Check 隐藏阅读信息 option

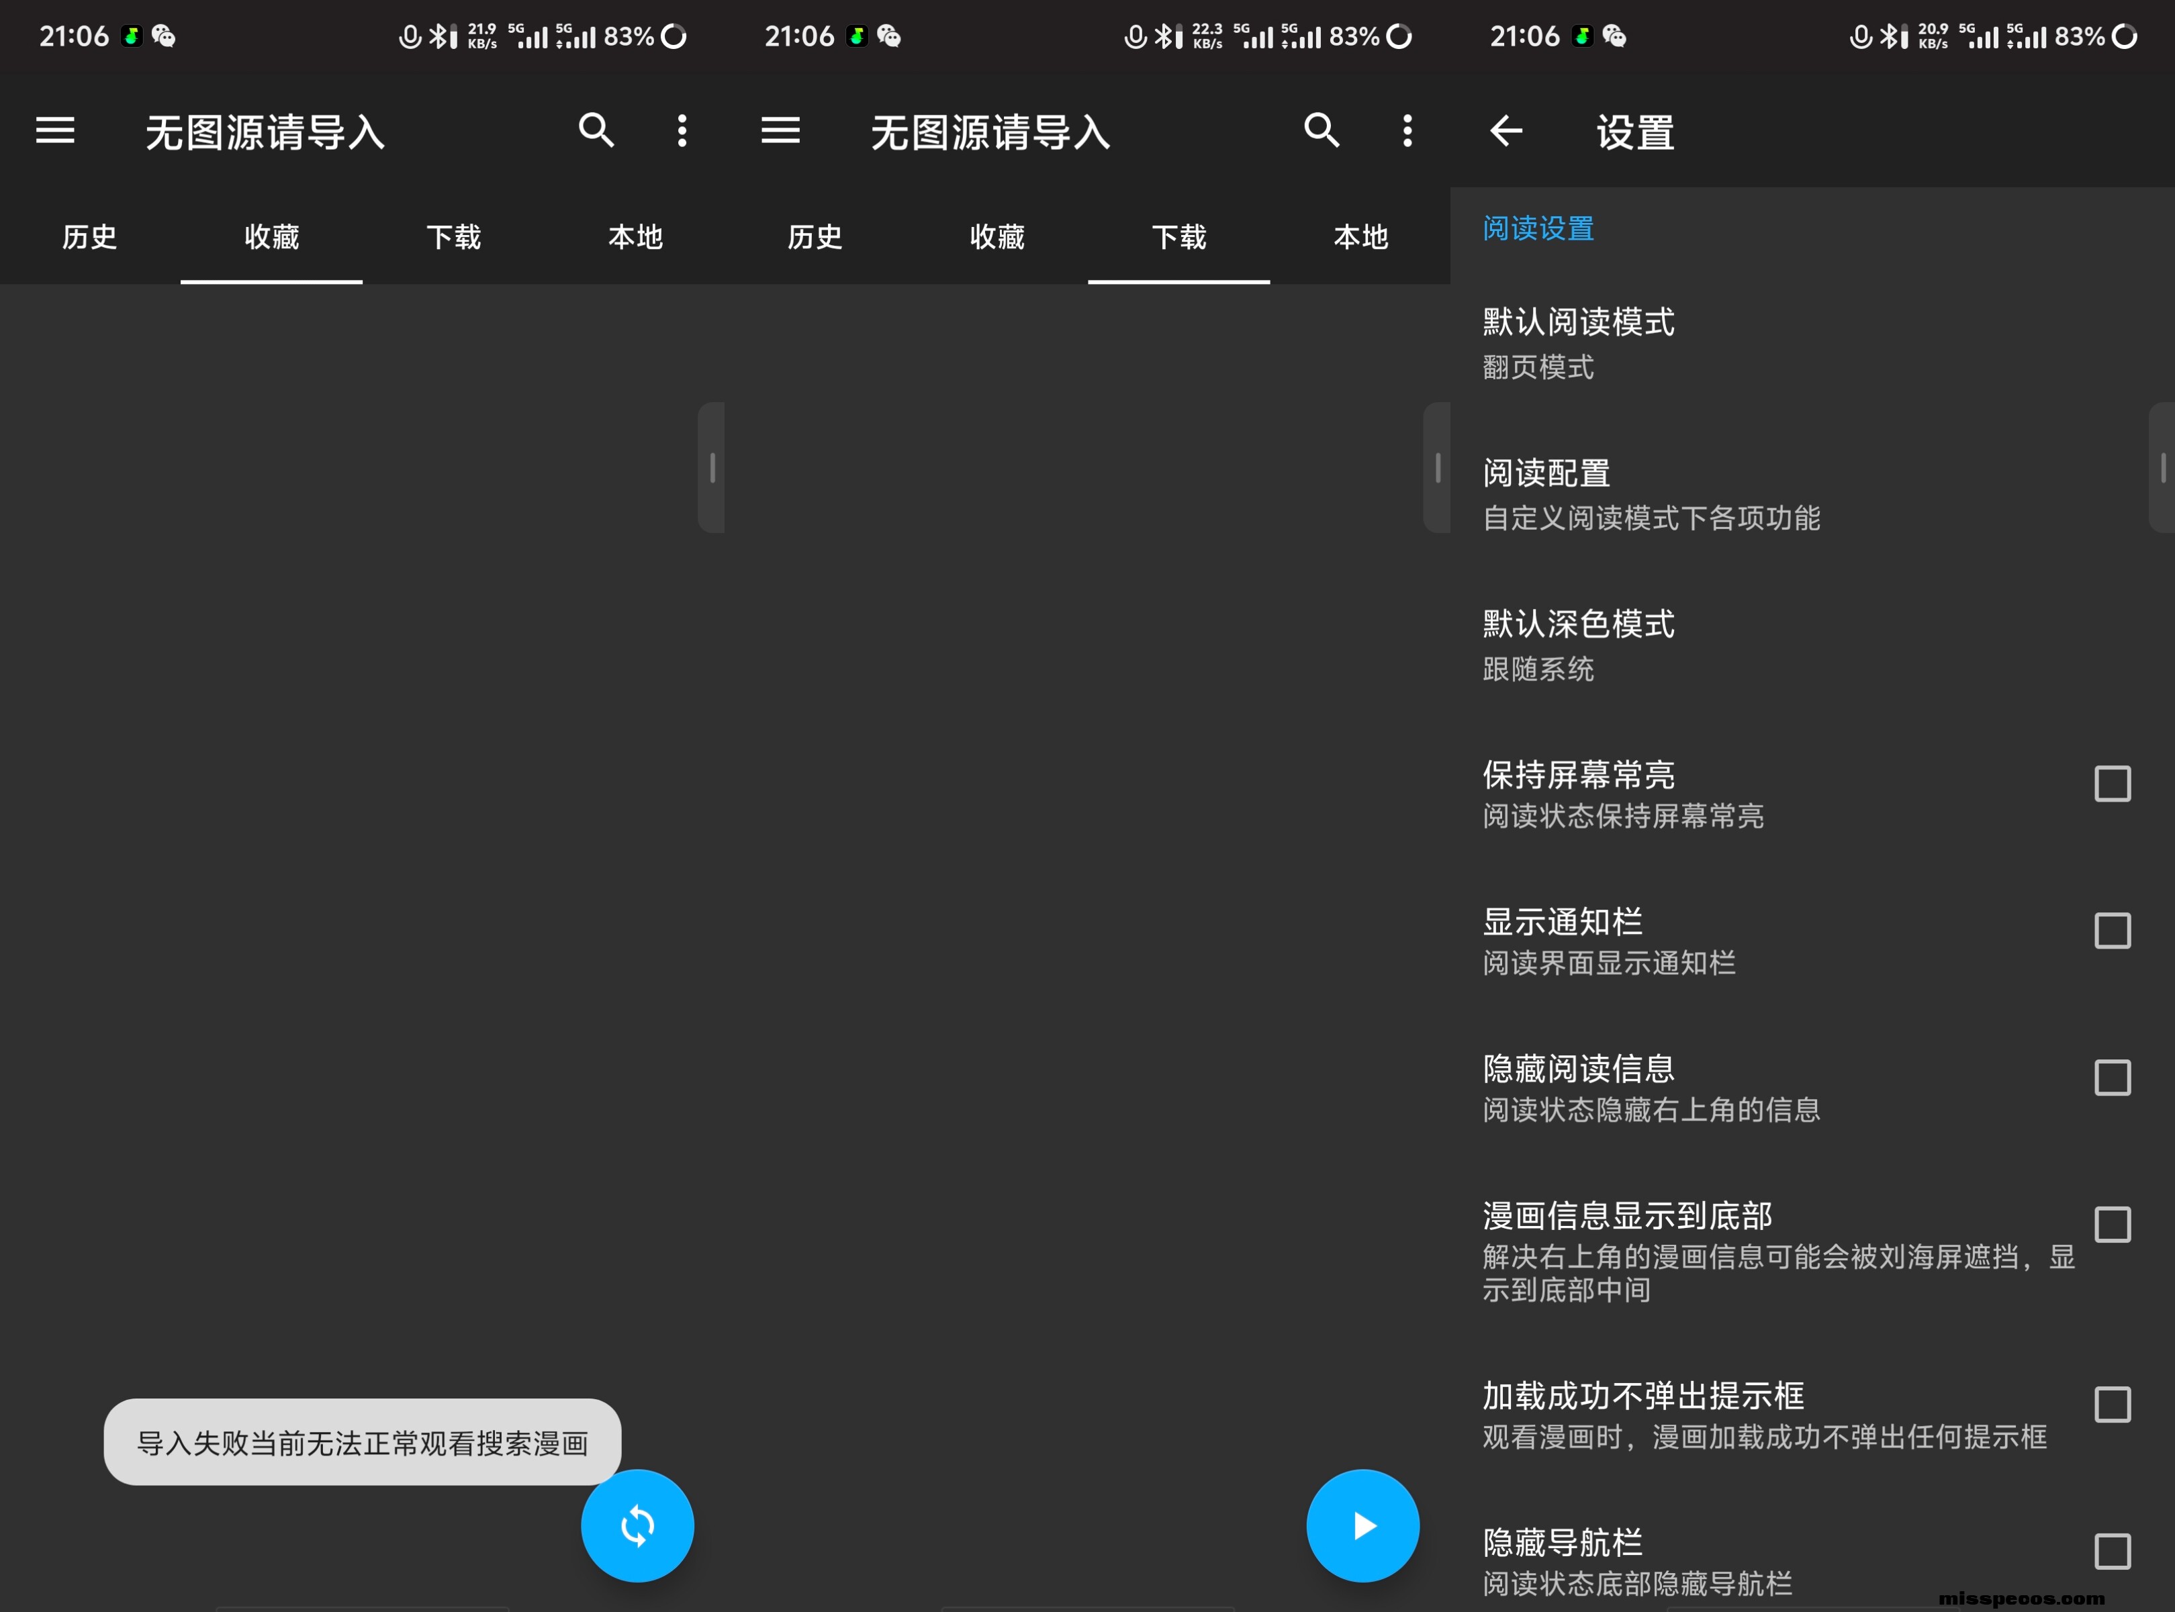click(2112, 1078)
